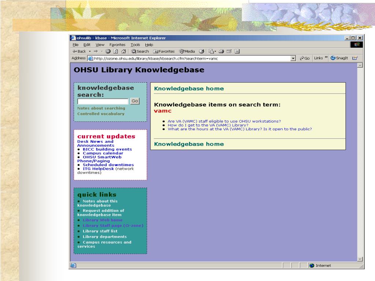Open the Edit menu

tap(87, 45)
